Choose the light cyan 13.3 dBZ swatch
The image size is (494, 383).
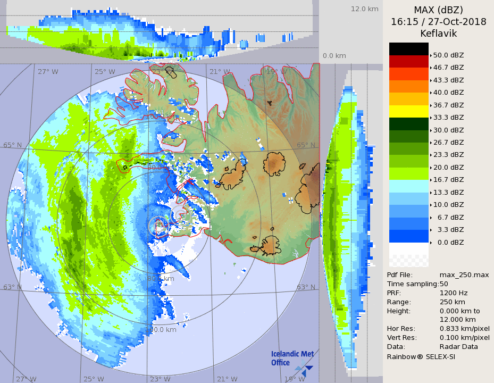pos(408,186)
